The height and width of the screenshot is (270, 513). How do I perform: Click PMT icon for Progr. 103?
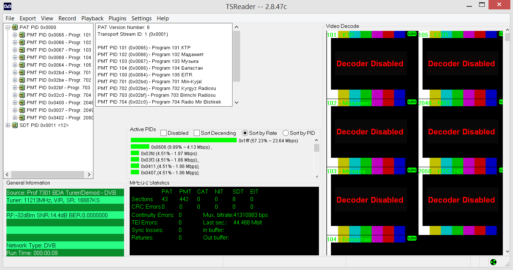tap(22, 50)
